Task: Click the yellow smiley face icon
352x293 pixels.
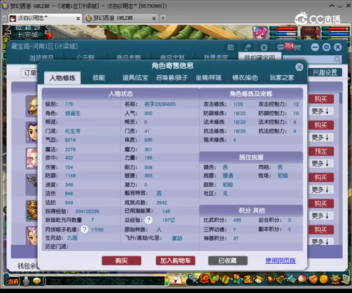Action: [324, 279]
